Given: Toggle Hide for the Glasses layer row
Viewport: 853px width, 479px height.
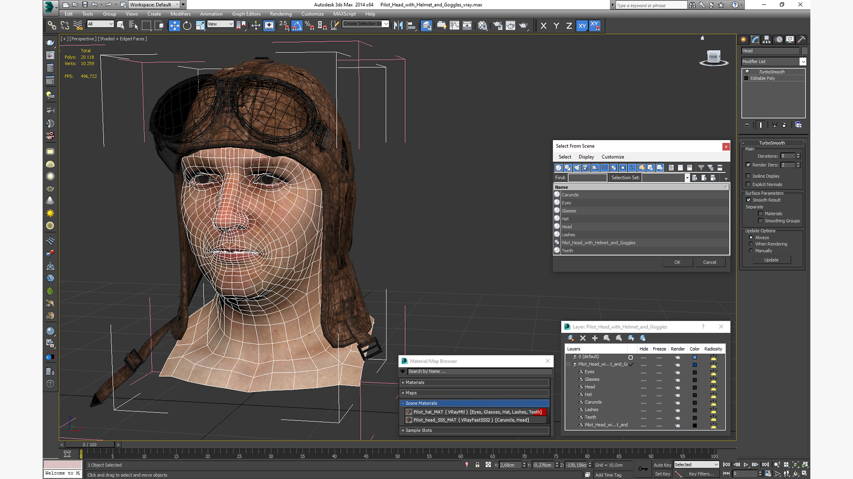Looking at the screenshot, I should tap(643, 380).
